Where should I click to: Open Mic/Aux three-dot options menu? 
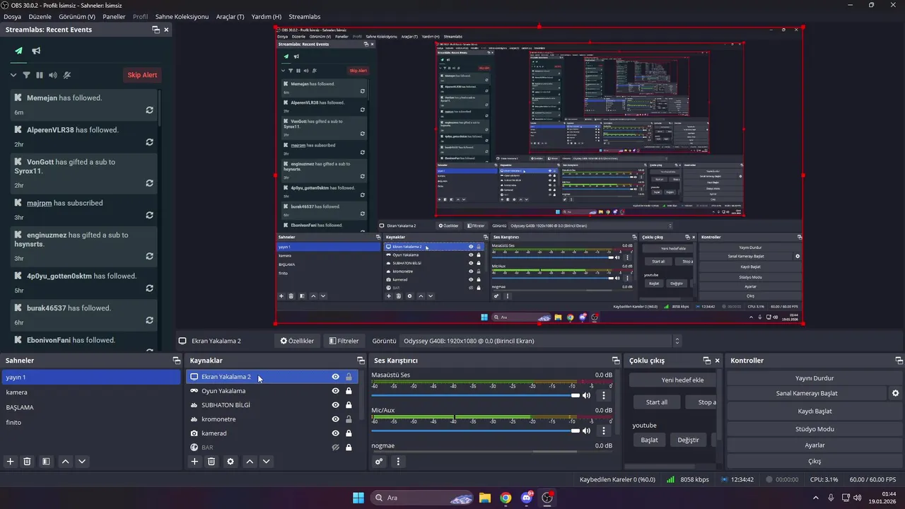(604, 431)
